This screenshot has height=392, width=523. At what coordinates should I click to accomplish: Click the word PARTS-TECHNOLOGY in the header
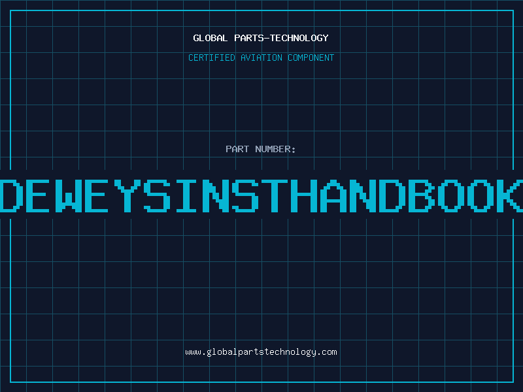click(x=282, y=38)
